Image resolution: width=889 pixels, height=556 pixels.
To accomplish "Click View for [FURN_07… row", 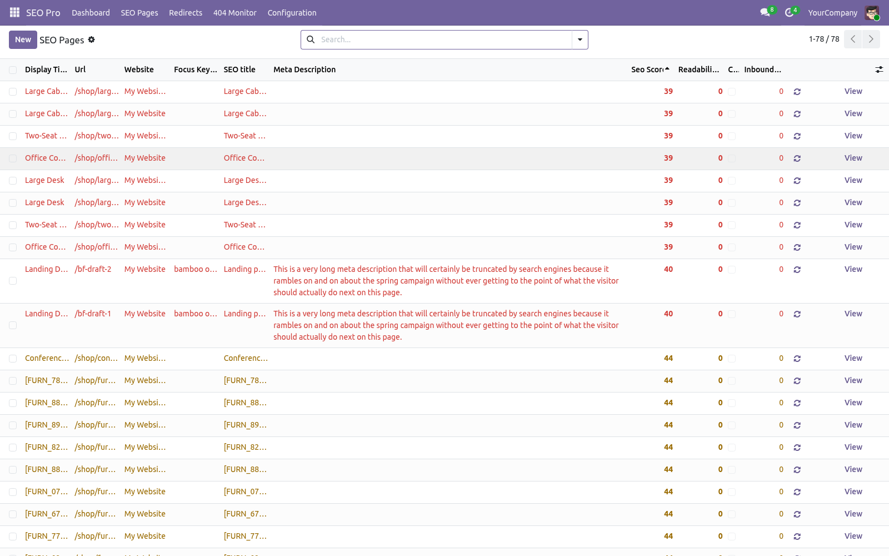I will 853,492.
